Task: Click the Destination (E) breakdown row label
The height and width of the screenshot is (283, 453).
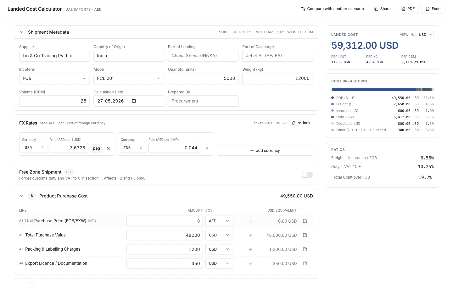Action: click(x=348, y=124)
